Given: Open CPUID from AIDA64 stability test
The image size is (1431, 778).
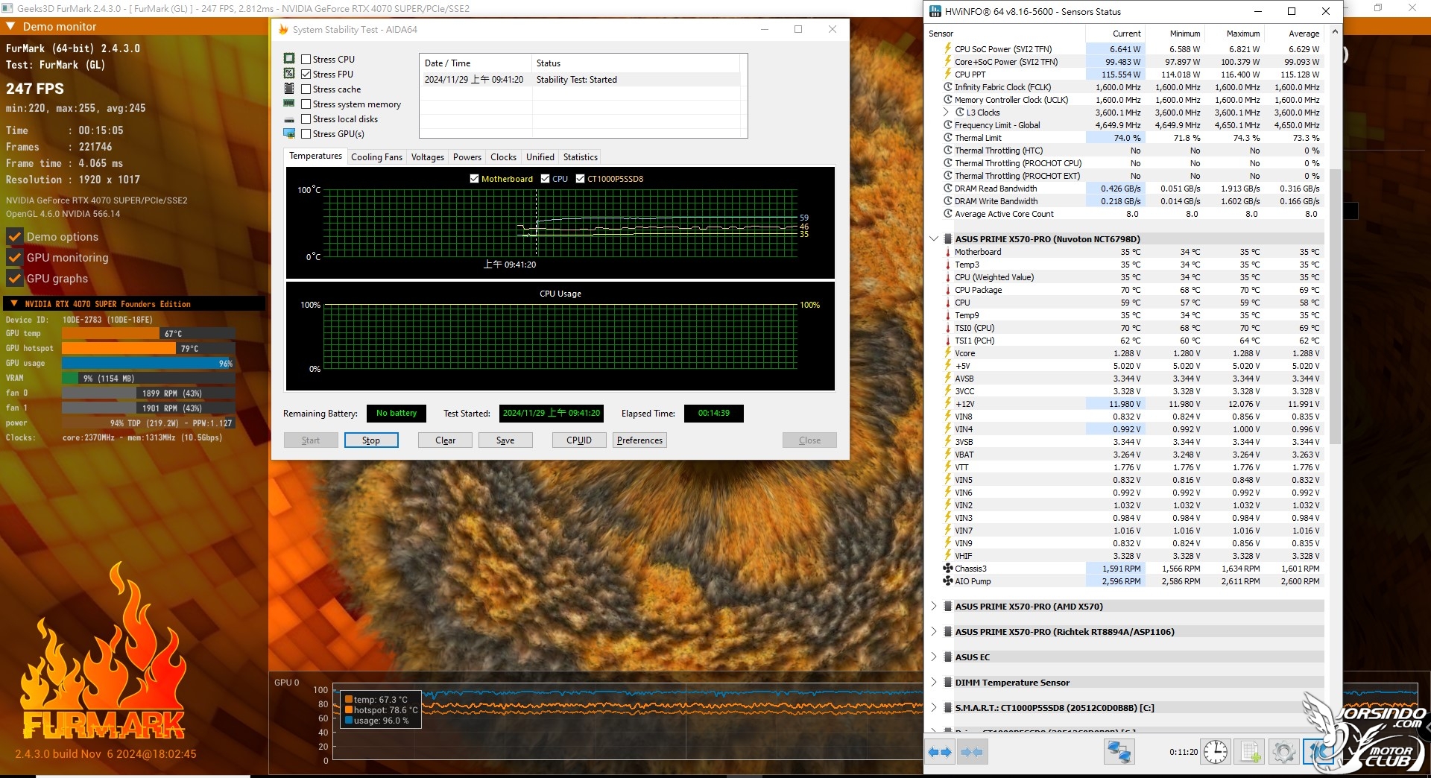Looking at the screenshot, I should (579, 440).
